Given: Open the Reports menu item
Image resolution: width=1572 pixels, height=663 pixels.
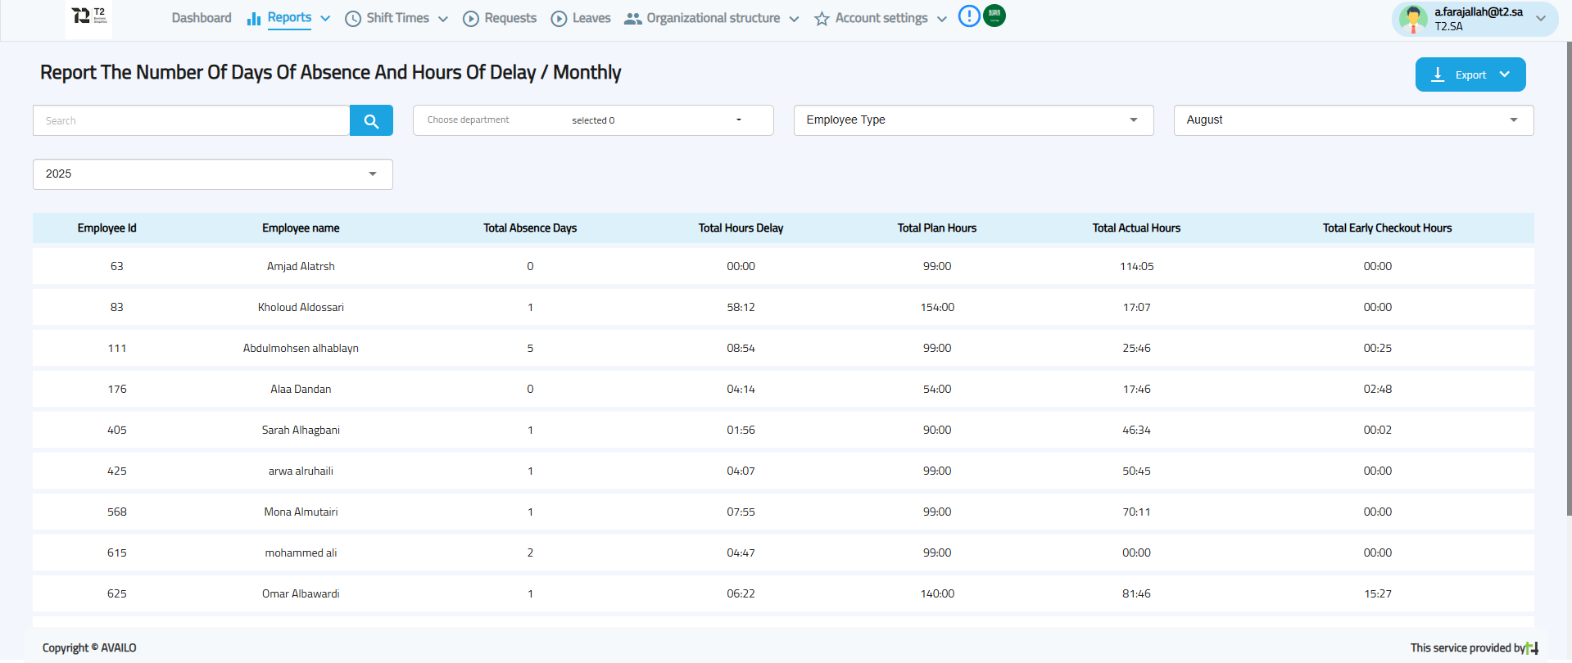Looking at the screenshot, I should [x=289, y=17].
